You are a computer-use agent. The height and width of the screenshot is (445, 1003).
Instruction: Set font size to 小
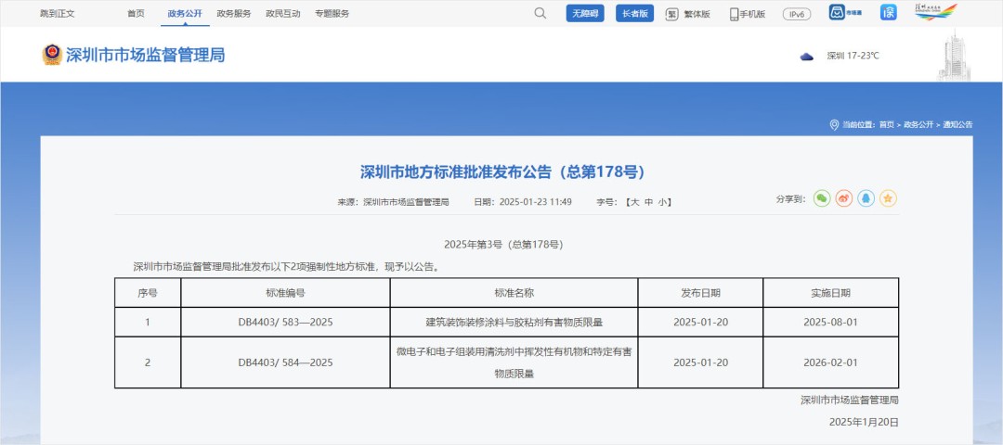tap(663, 202)
